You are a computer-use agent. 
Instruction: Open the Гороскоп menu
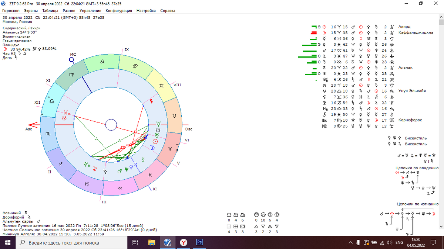11,11
